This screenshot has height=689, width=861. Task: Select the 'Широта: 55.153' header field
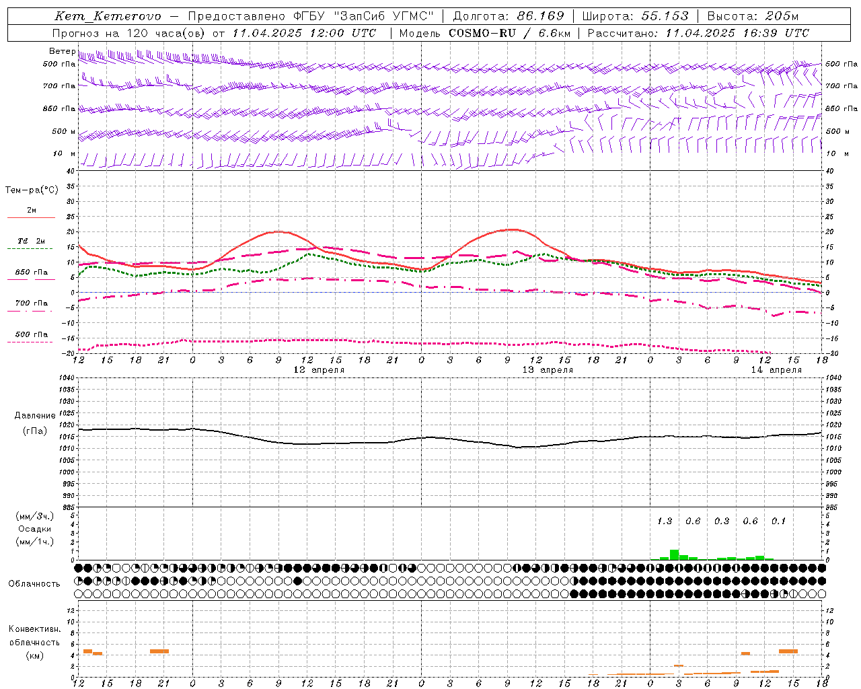point(636,16)
